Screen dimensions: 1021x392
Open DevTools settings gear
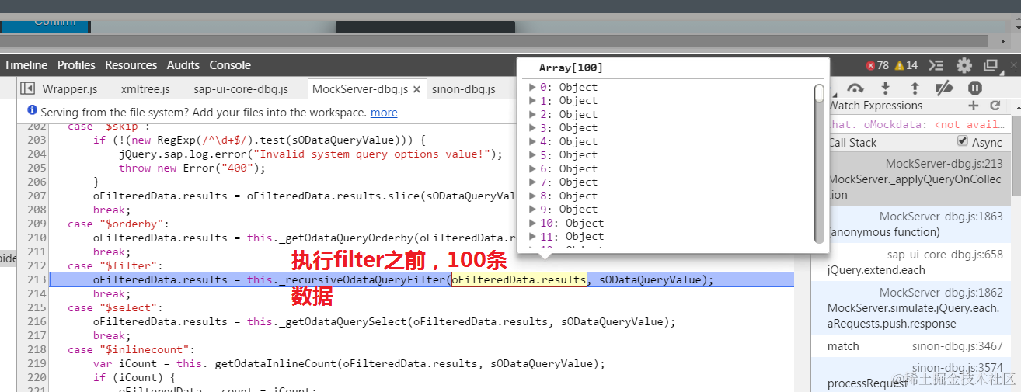point(964,65)
